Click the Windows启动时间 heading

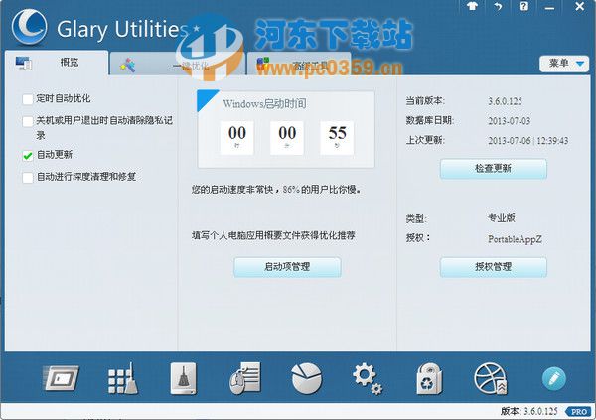click(x=264, y=104)
